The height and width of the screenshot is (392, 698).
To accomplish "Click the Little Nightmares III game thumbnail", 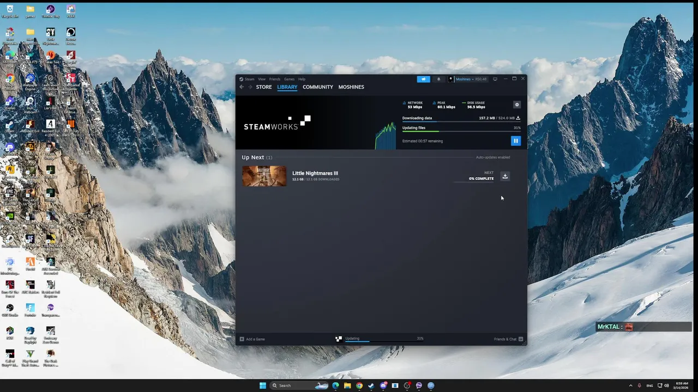I will tap(264, 176).
